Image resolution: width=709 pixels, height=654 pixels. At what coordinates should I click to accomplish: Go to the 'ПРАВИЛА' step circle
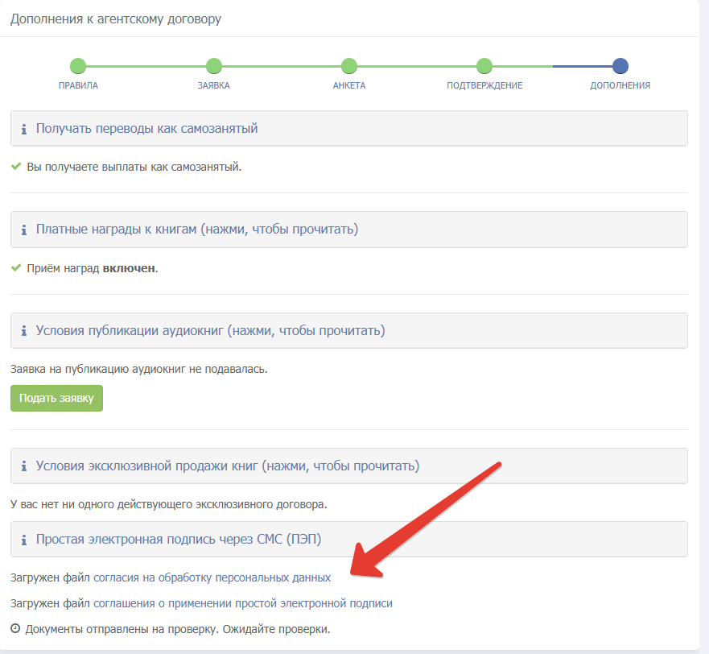78,66
